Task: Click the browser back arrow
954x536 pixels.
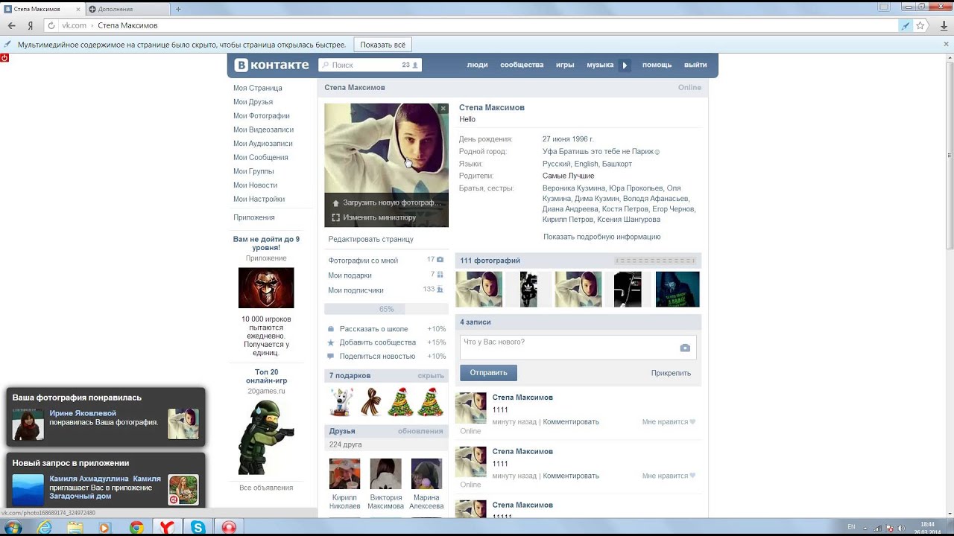Action: [11, 25]
